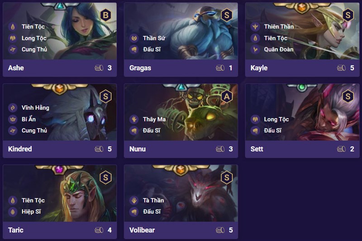Click the Thiên Thần trait icon on Kayle's card
Viewport: 362px width, 241px height.
(x=255, y=27)
